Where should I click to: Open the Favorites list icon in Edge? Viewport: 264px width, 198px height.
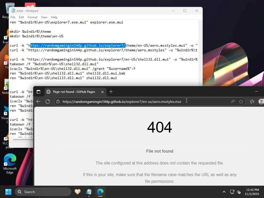click(x=252, y=102)
